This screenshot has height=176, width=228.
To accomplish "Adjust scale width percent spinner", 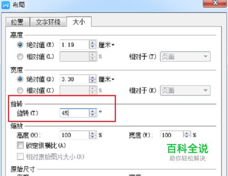I will (x=187, y=134).
